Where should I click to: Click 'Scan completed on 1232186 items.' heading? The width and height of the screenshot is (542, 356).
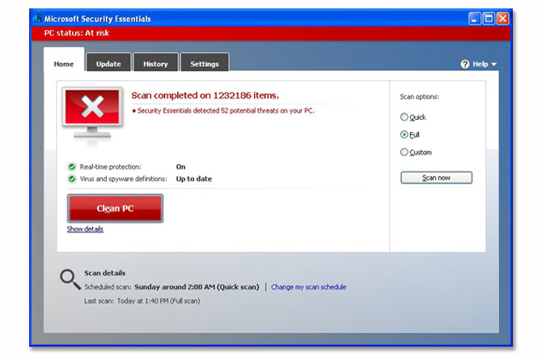coord(205,95)
